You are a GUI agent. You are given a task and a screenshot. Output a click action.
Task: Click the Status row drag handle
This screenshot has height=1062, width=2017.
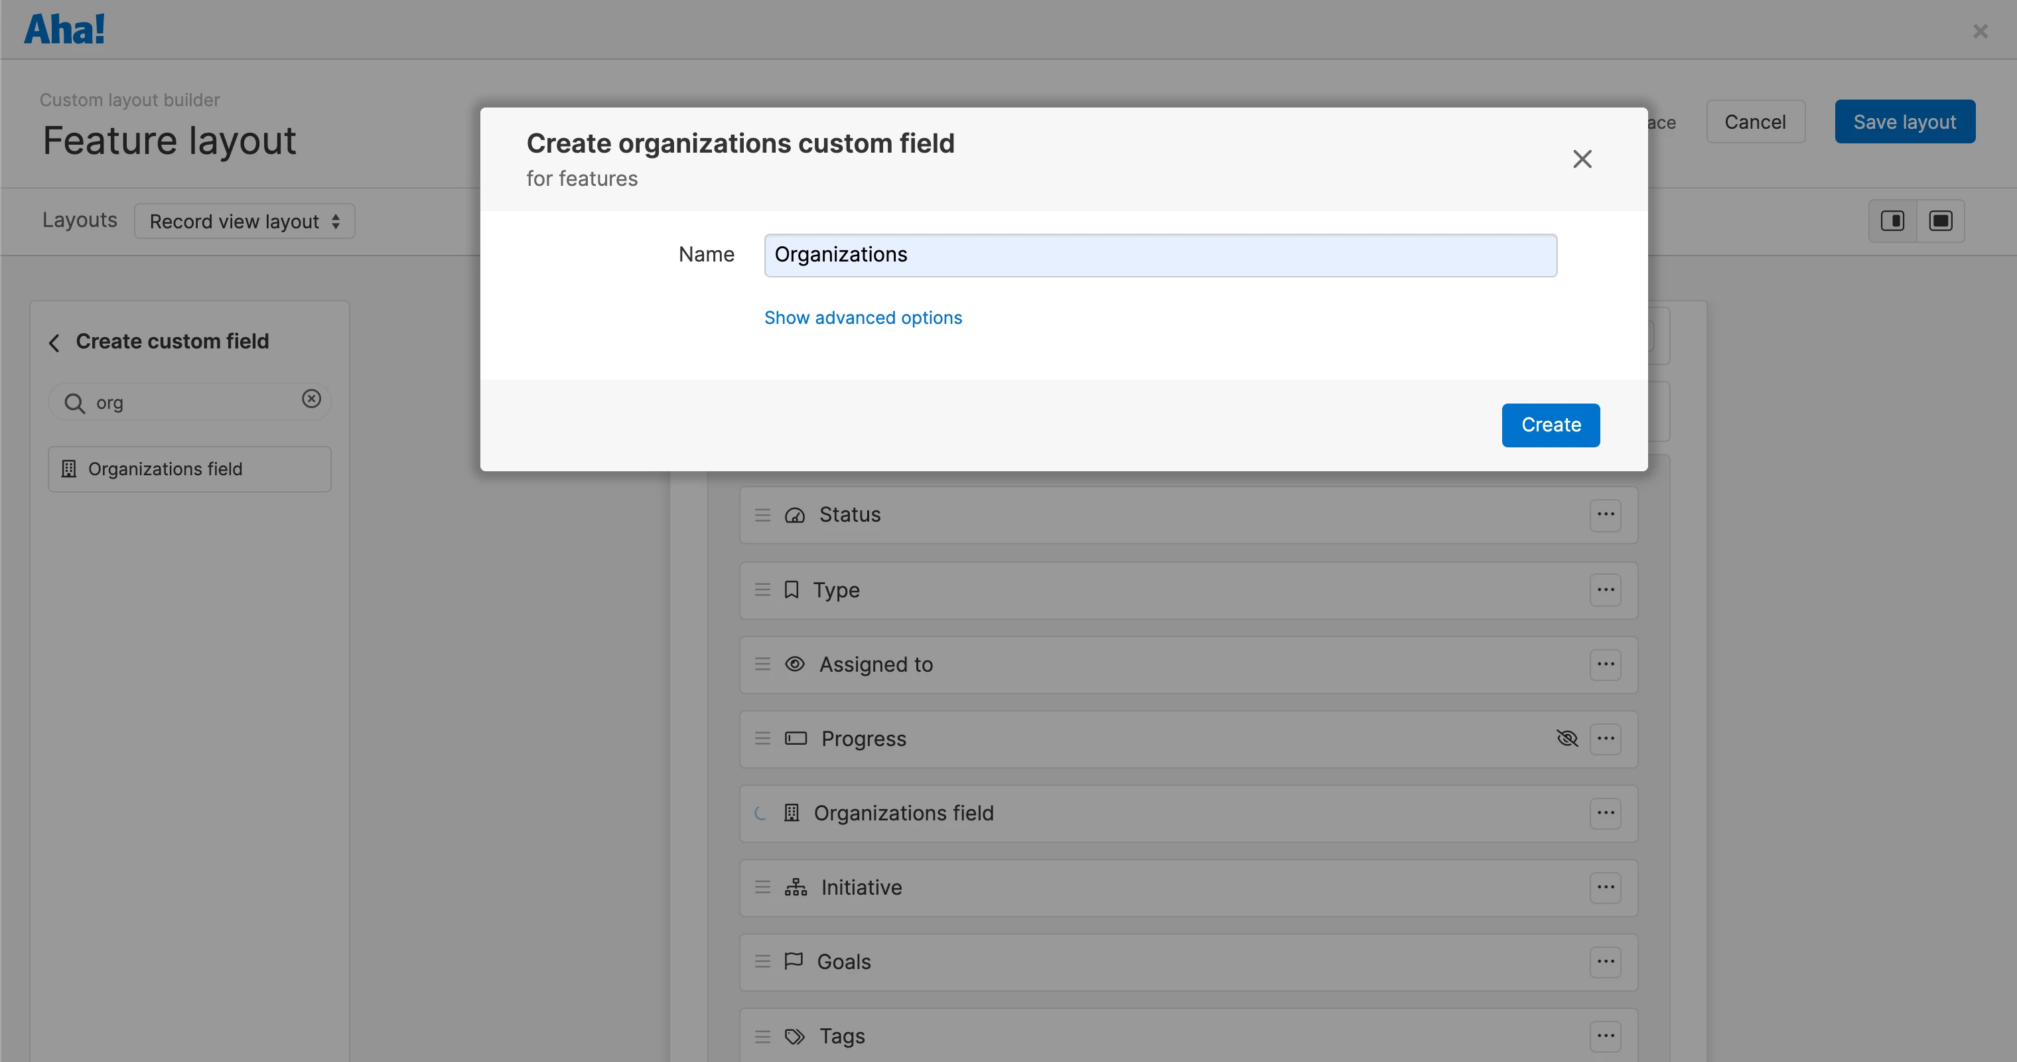(x=762, y=514)
